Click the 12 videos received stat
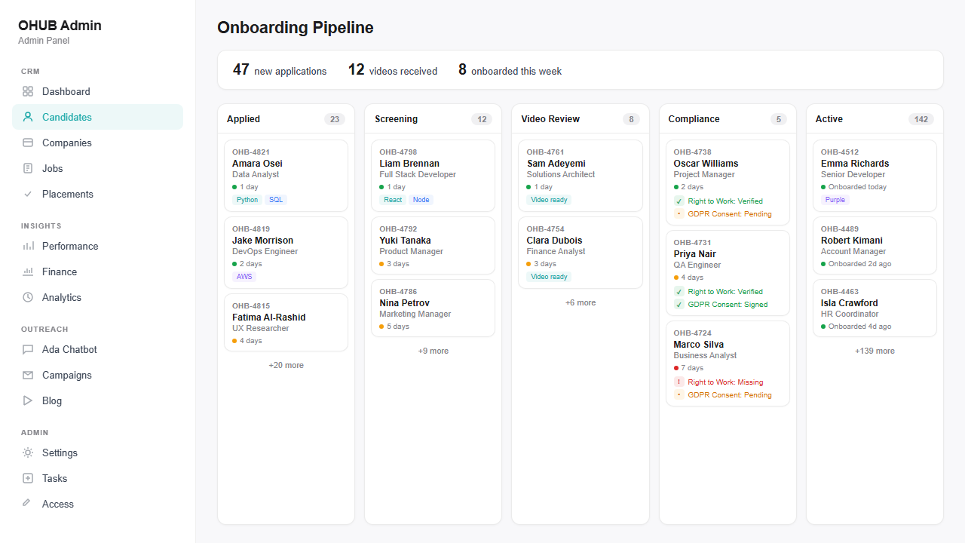 click(393, 70)
